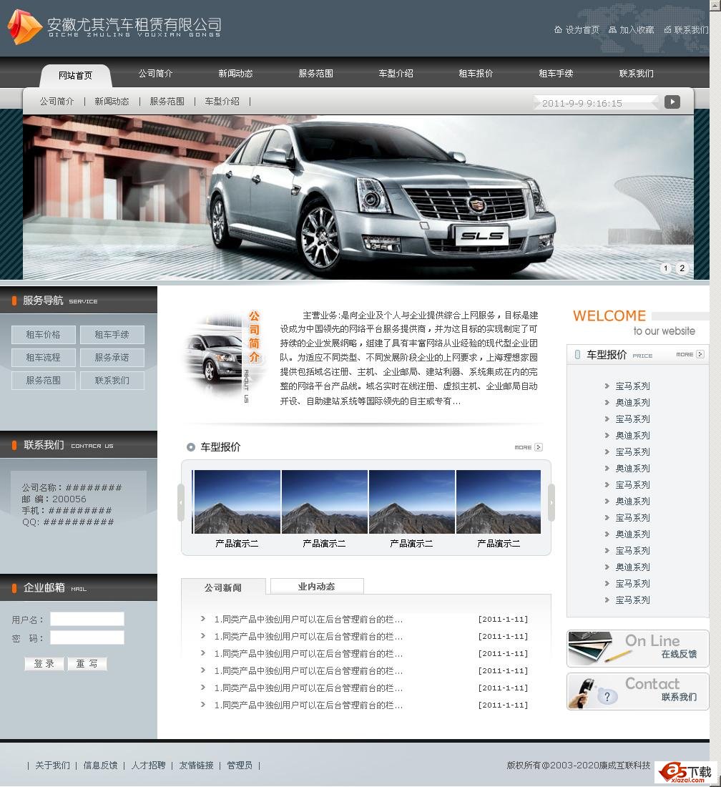Open 新闻动态 in the main navigation
This screenshot has width=721, height=787.
pos(235,74)
